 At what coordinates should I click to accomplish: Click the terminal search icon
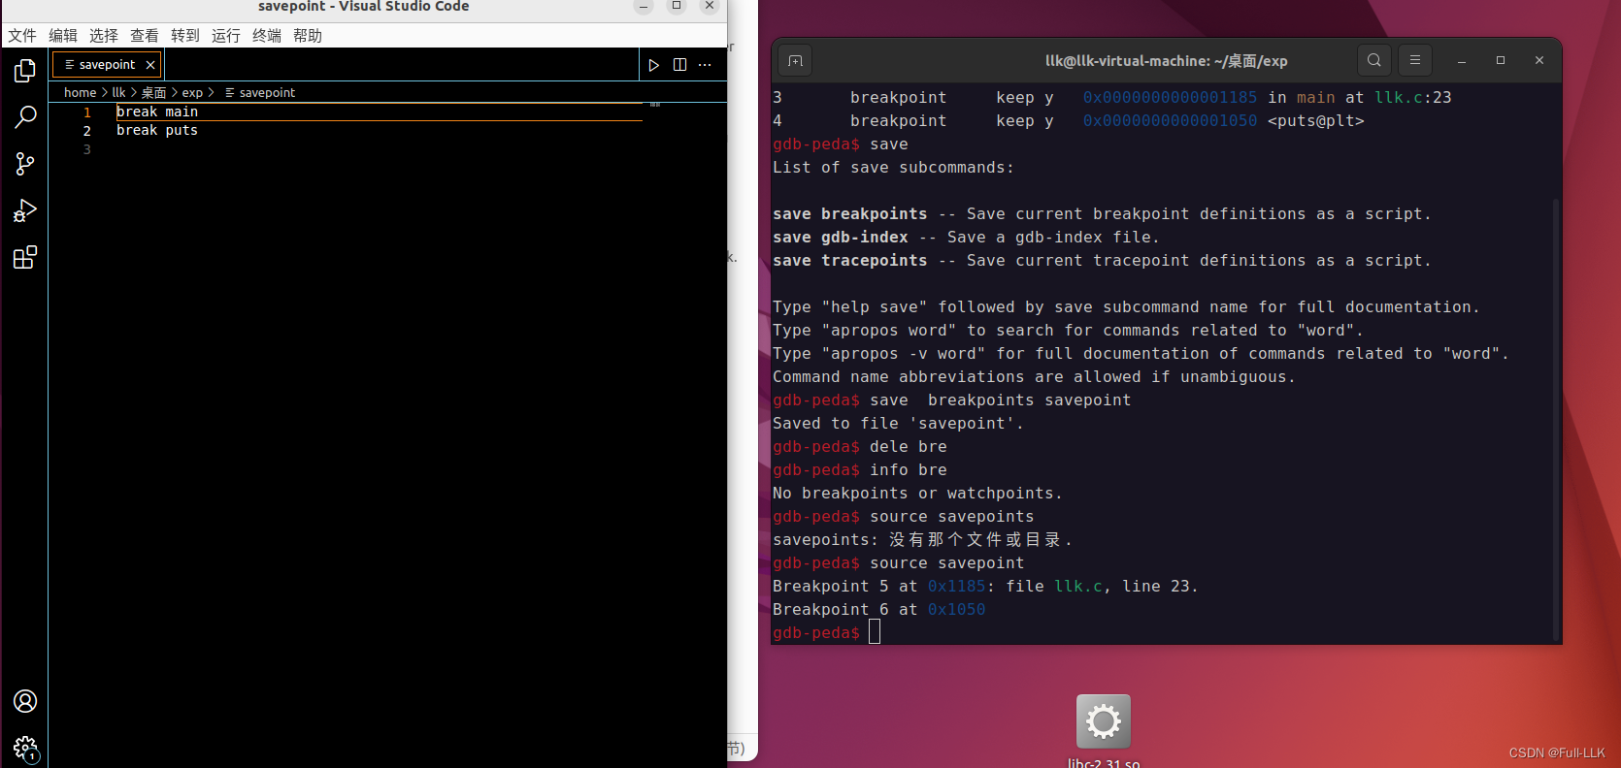click(x=1373, y=60)
